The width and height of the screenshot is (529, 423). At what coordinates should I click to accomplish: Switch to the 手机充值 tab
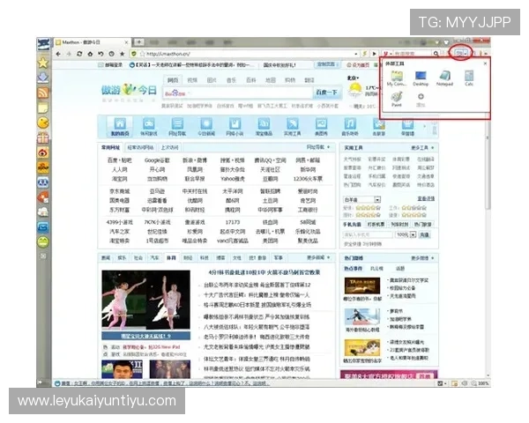point(352,225)
